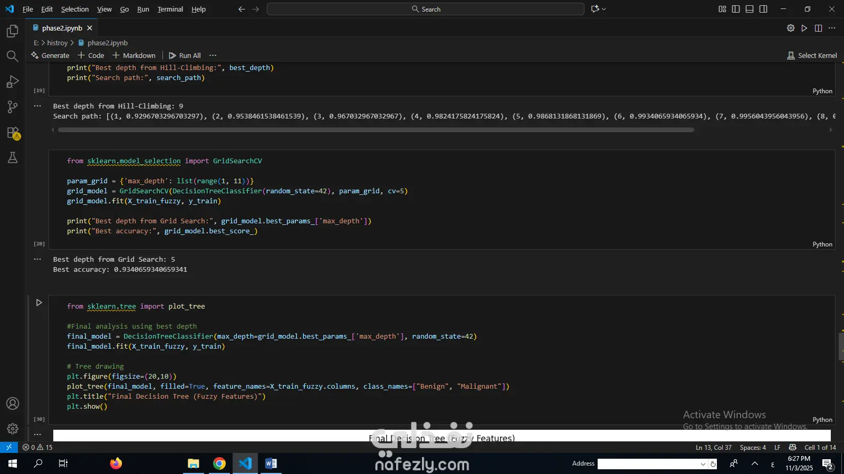Click the Accounts icon in activity bar
The image size is (844, 474).
13,403
